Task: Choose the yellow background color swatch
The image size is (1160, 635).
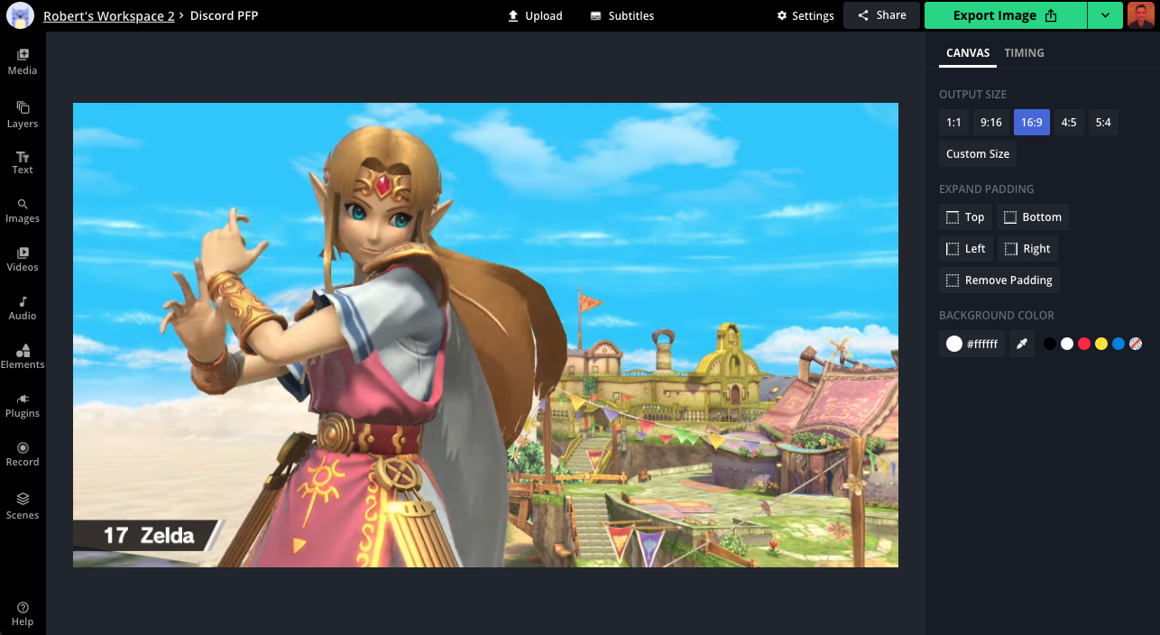Action: click(x=1101, y=344)
